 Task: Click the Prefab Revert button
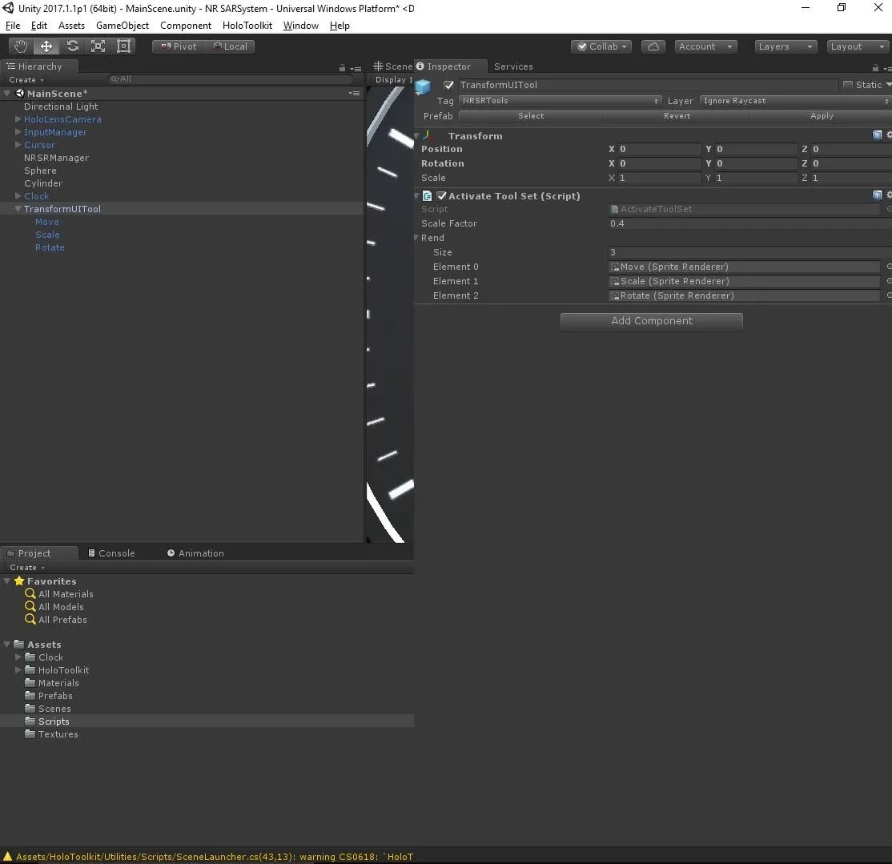[x=677, y=115]
